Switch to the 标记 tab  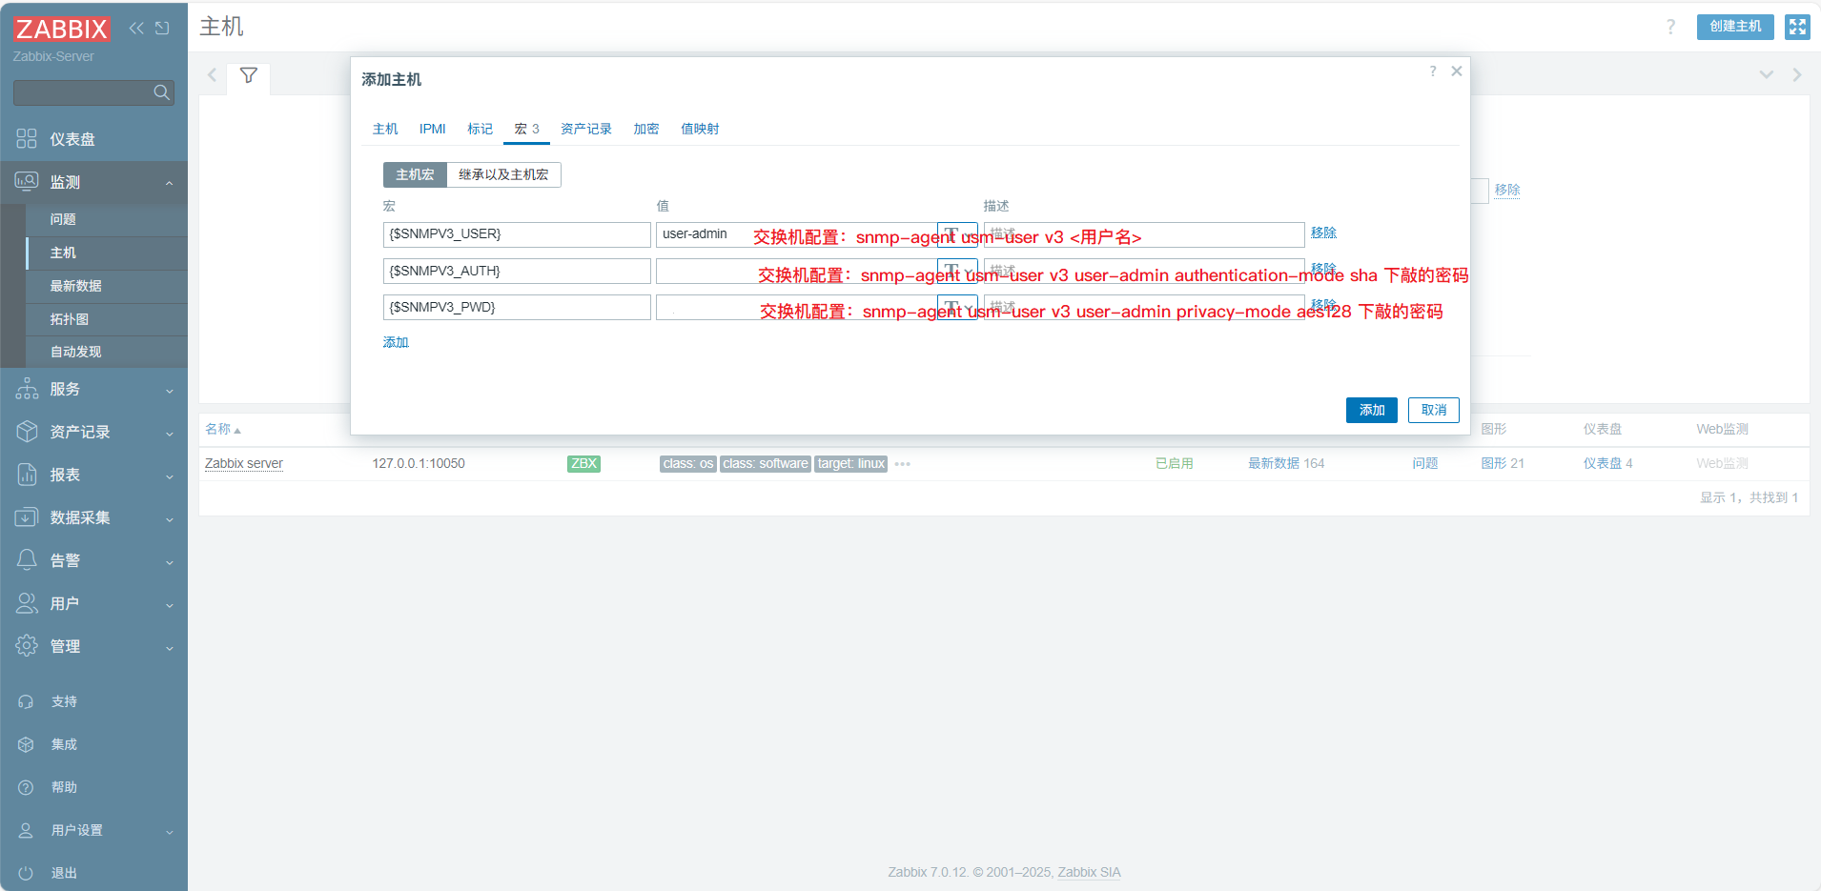click(480, 129)
